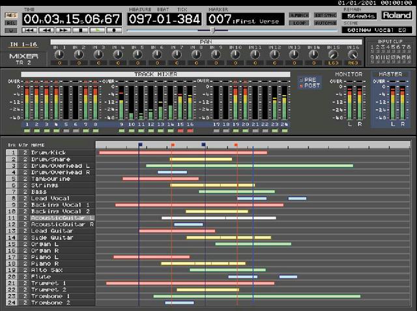Click the Record transport button
Viewport: 417px width, 311px height.
pyautogui.click(x=114, y=30)
